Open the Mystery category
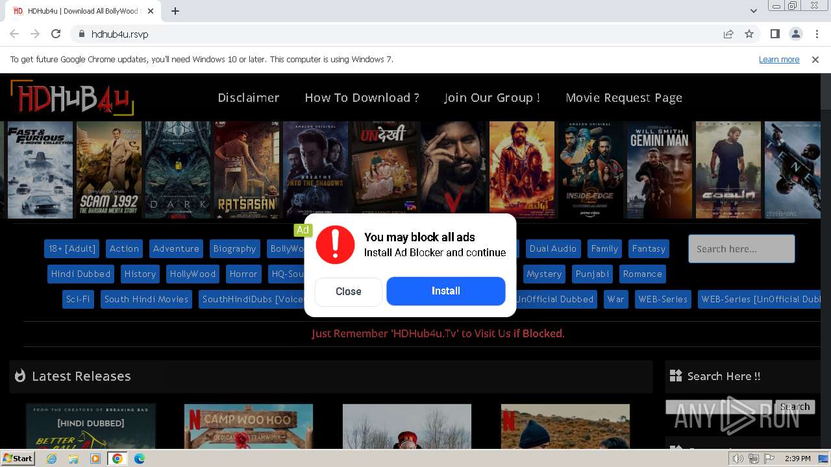The image size is (831, 467). 544,274
